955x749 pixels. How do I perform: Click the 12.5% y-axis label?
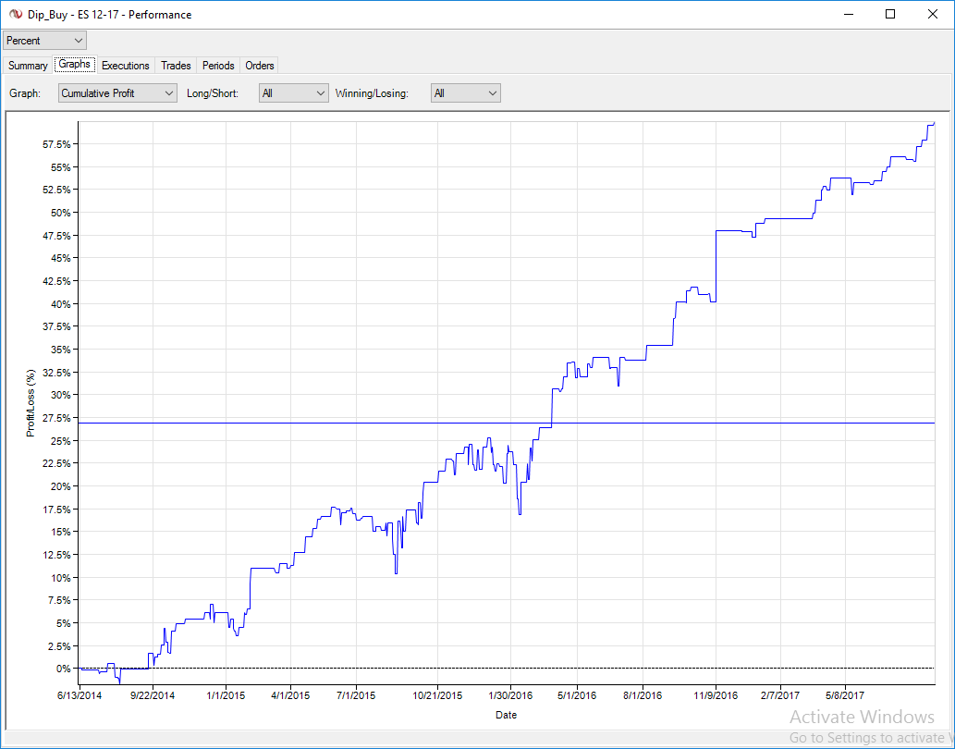56,555
